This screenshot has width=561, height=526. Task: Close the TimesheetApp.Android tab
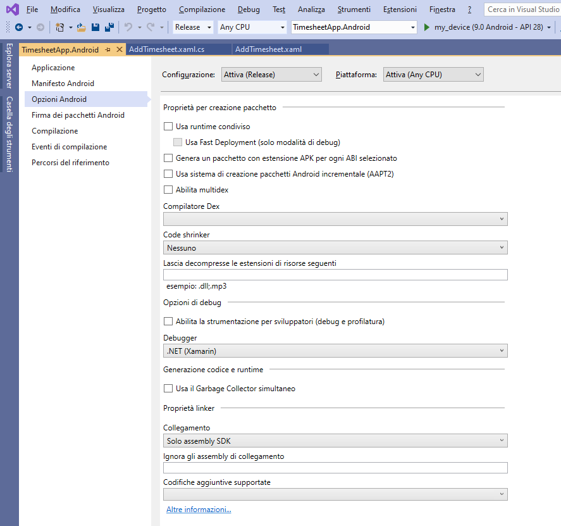120,49
